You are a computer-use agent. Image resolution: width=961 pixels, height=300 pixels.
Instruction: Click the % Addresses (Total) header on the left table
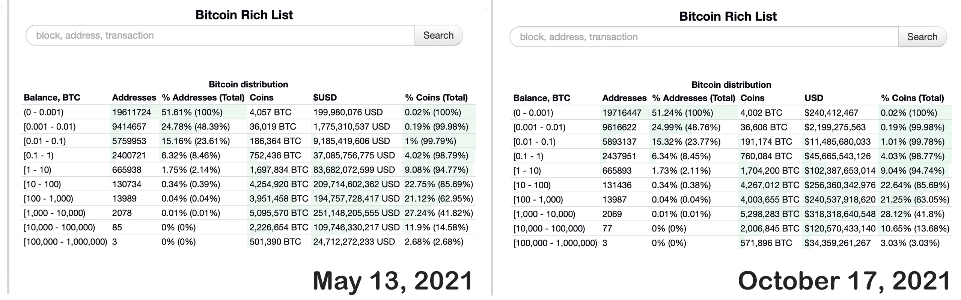pos(203,97)
